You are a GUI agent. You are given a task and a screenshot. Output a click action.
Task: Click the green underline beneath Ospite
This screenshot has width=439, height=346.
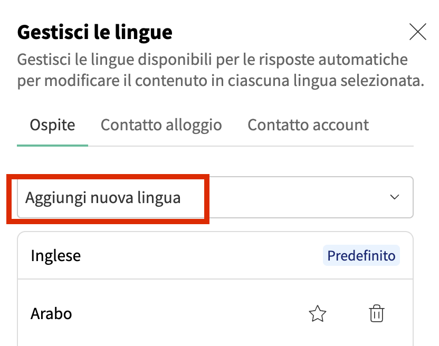[52, 145]
